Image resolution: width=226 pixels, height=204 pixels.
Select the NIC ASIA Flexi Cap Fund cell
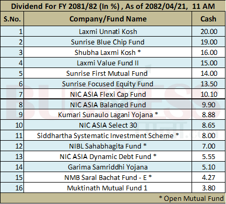(x=108, y=94)
